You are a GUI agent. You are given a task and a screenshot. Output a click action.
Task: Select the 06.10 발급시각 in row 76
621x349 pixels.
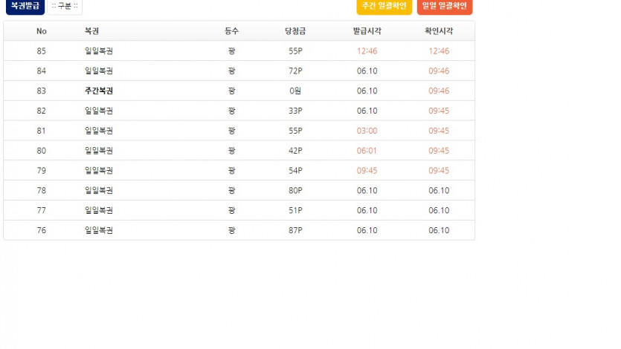tap(367, 230)
